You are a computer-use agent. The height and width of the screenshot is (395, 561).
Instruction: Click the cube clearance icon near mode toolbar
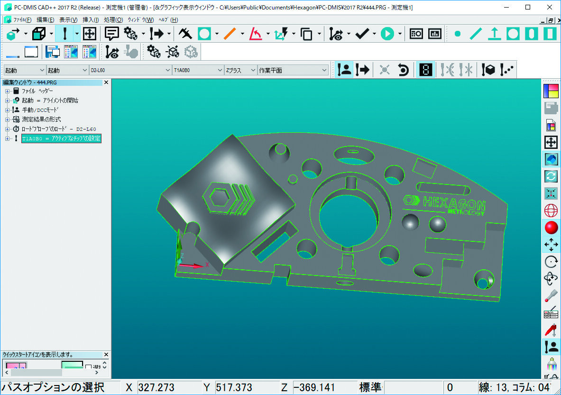[x=488, y=70]
